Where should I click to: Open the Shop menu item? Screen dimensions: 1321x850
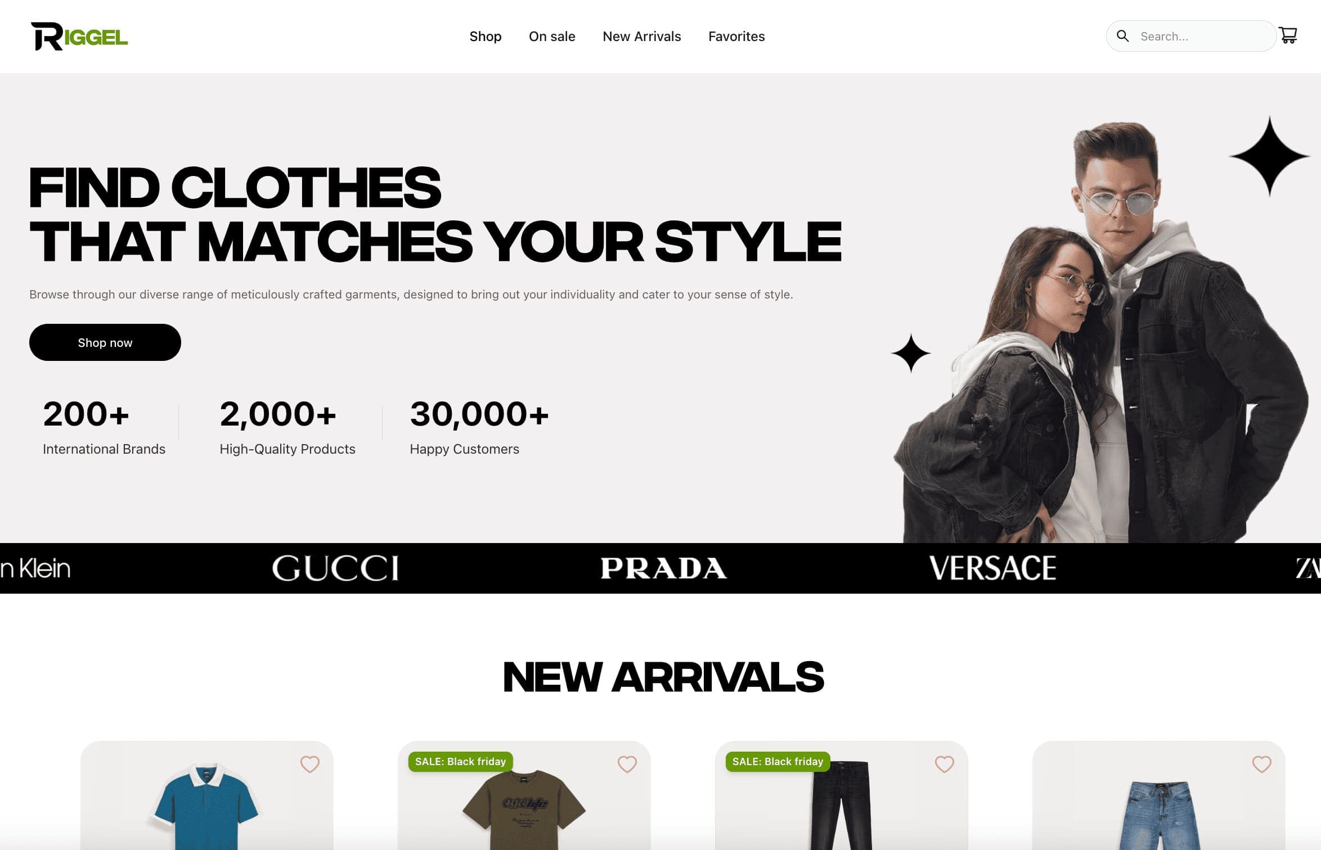(x=485, y=37)
